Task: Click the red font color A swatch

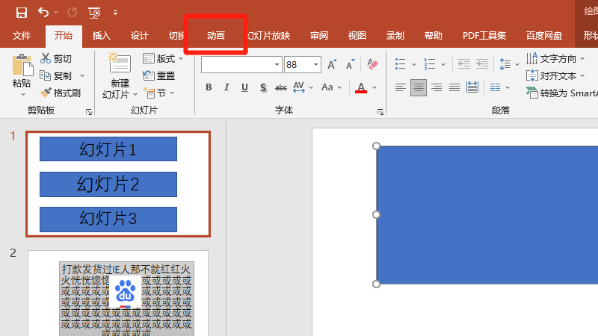Action: pyautogui.click(x=361, y=88)
